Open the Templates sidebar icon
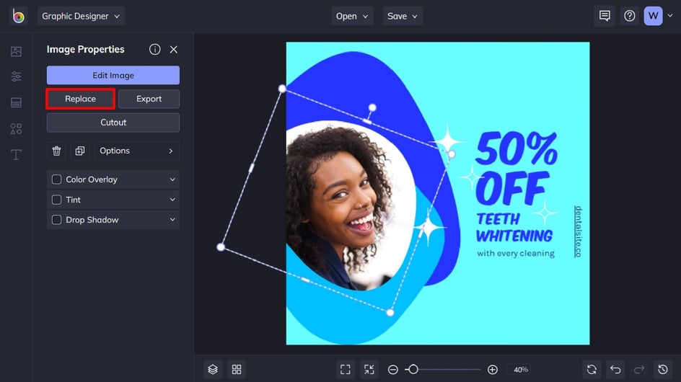Viewport: 681px width, 382px height. point(16,102)
